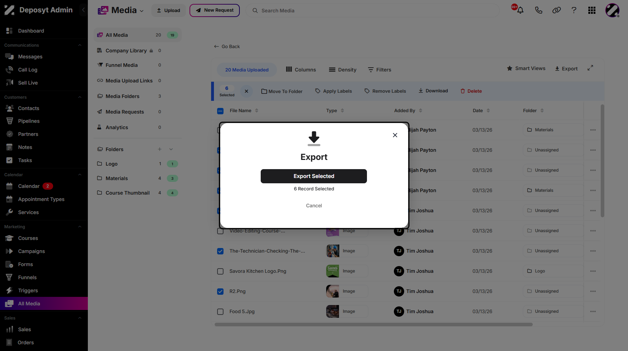The height and width of the screenshot is (351, 628).
Task: Sort by File Name column arrows
Action: click(x=257, y=110)
